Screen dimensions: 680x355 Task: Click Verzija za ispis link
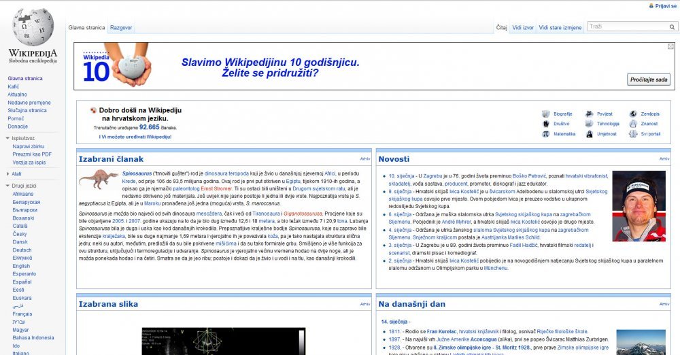tap(29, 163)
